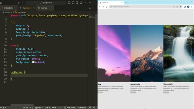The image size is (194, 109).
Task: Toggle the bottom panel layout icon
Action: click(73, 3)
